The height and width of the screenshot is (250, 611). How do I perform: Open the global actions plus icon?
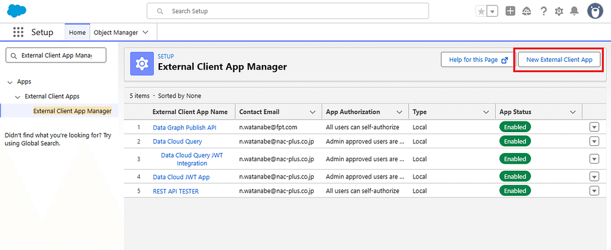click(x=511, y=11)
